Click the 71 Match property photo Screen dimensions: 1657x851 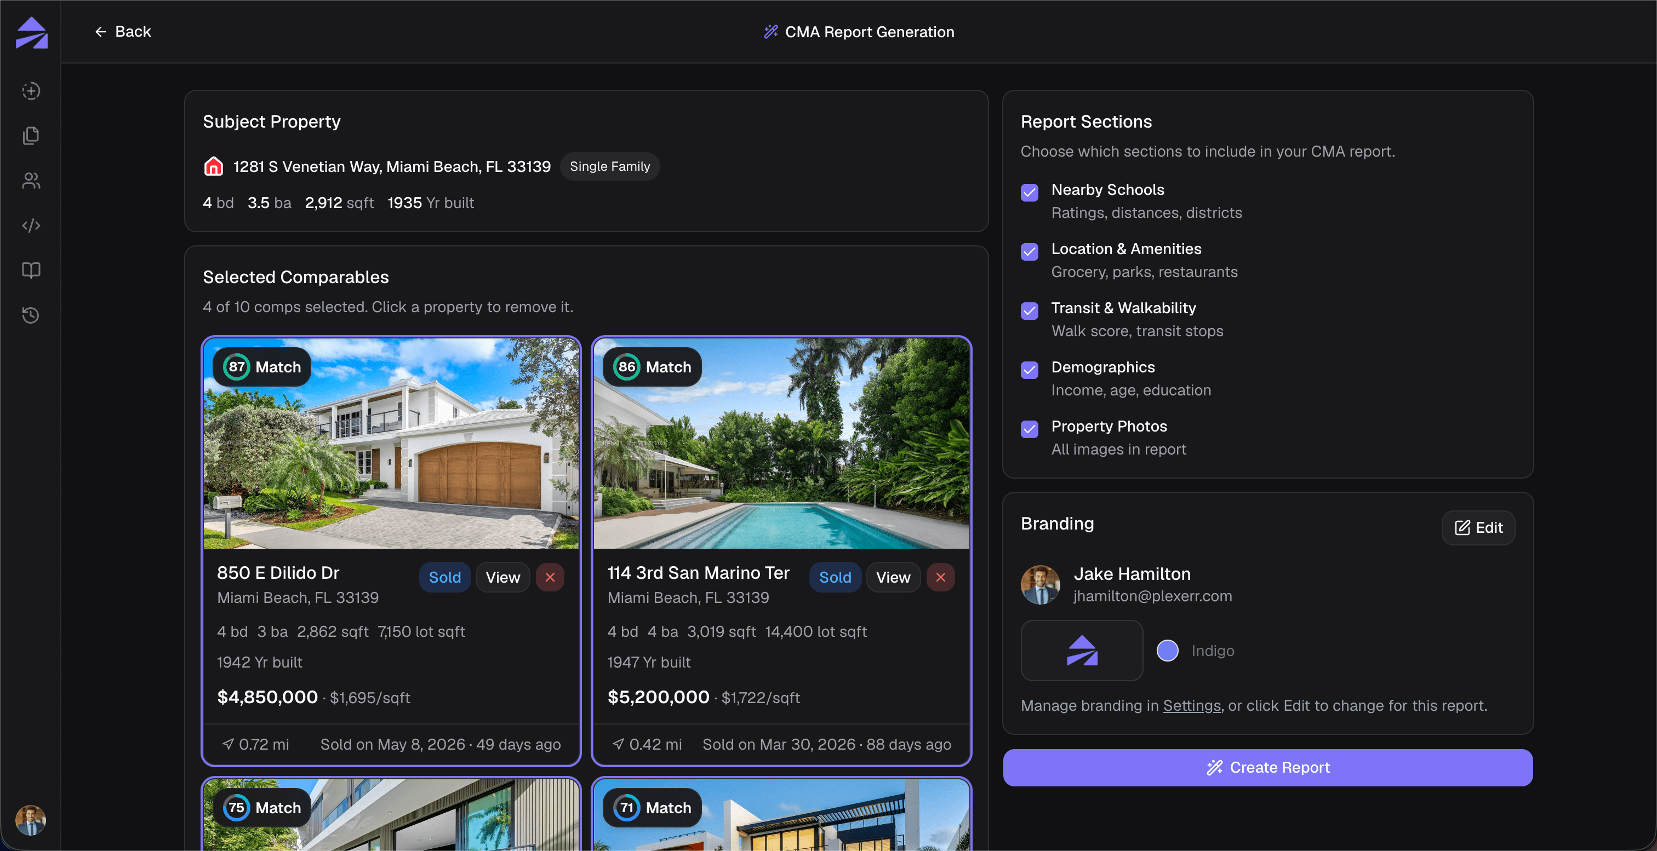(781, 815)
